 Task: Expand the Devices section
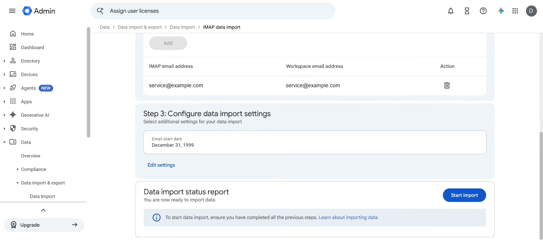pos(4,74)
